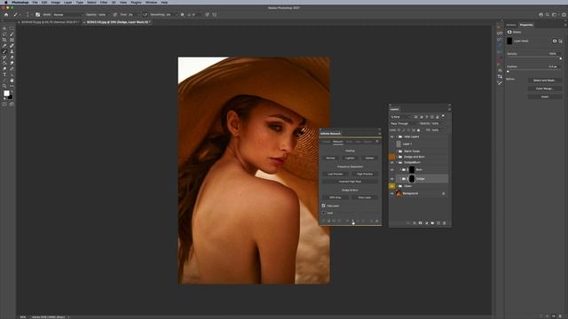
Task: Toggle visibility of Dodge and Burn group
Action: [x=392, y=157]
